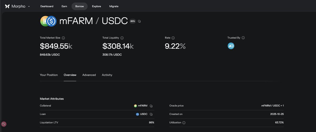
Task: Click the Loan row label
Action: tap(43, 114)
